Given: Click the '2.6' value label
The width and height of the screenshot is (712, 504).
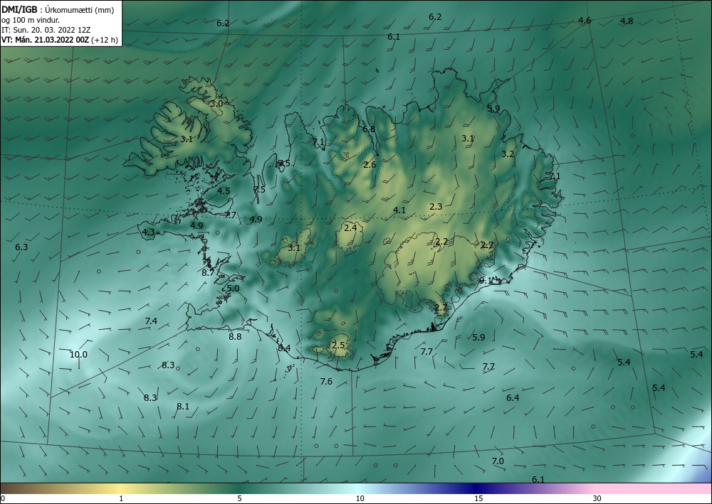Looking at the screenshot, I should pyautogui.click(x=370, y=164).
